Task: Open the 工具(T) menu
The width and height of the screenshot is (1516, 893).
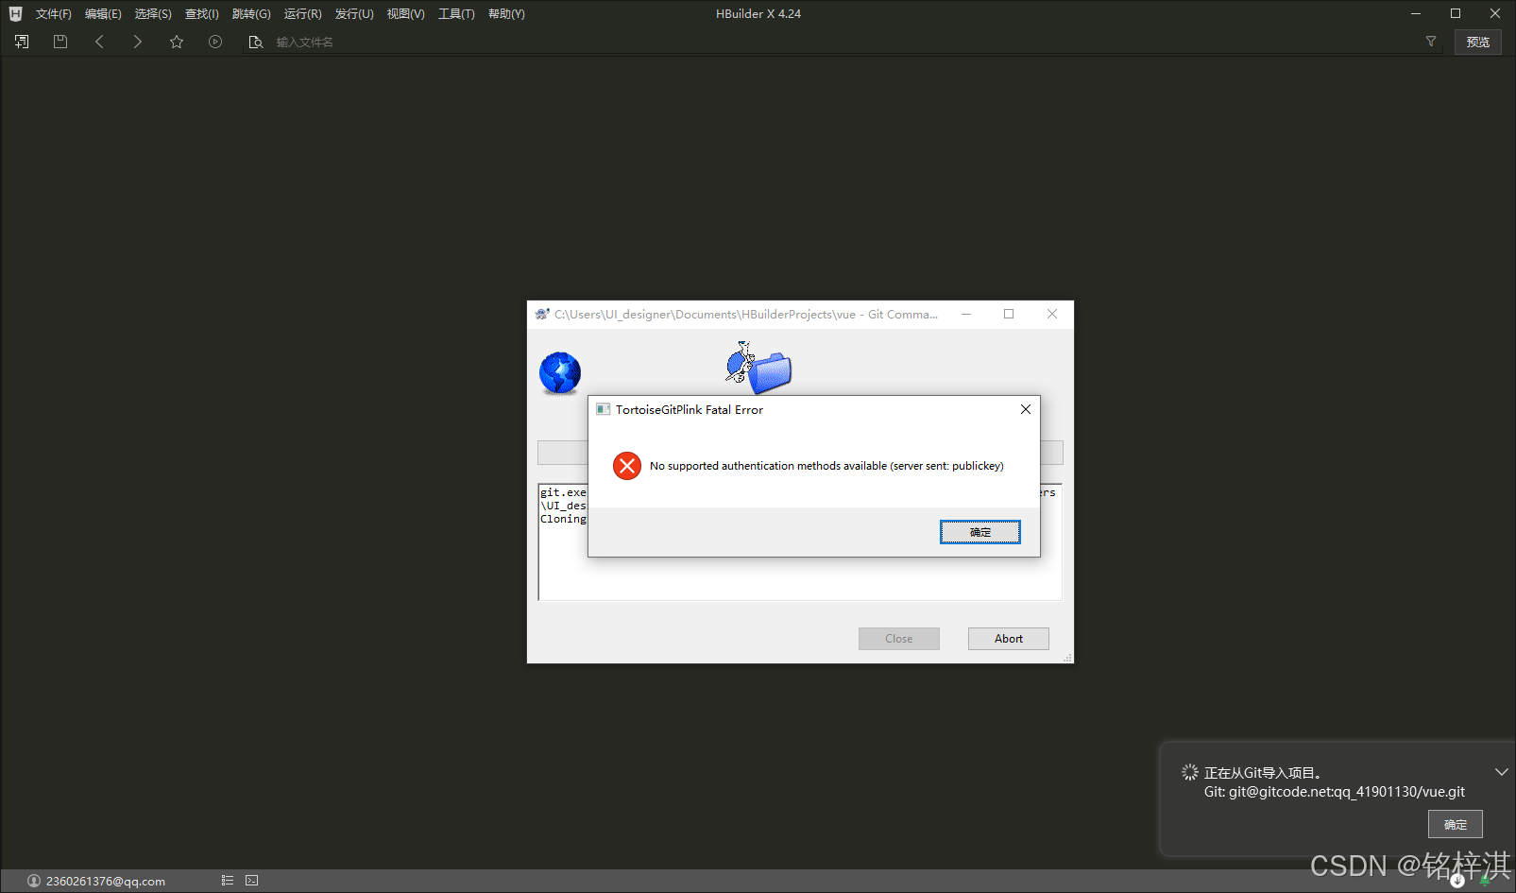Action: click(x=456, y=14)
